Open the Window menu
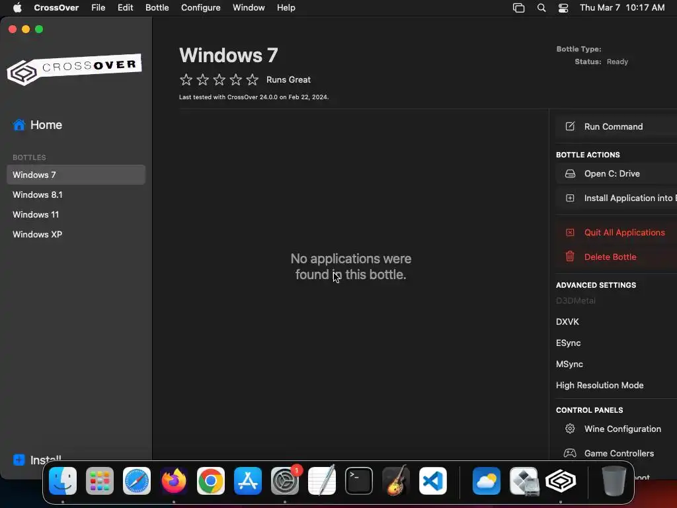 coord(249,7)
